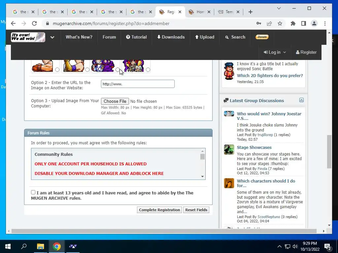This screenshot has width=338, height=253.
Task: Click the address bar URL
Action: click(x=111, y=23)
